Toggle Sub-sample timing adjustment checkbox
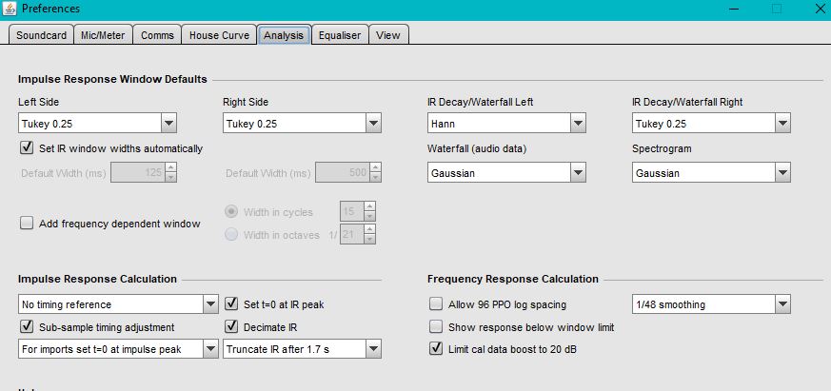Viewport: 831px width, 391px height. click(x=27, y=327)
